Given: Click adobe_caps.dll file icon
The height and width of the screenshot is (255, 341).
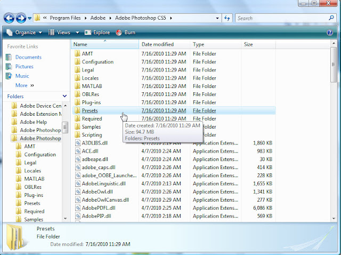Looking at the screenshot, I should click(x=78, y=167).
